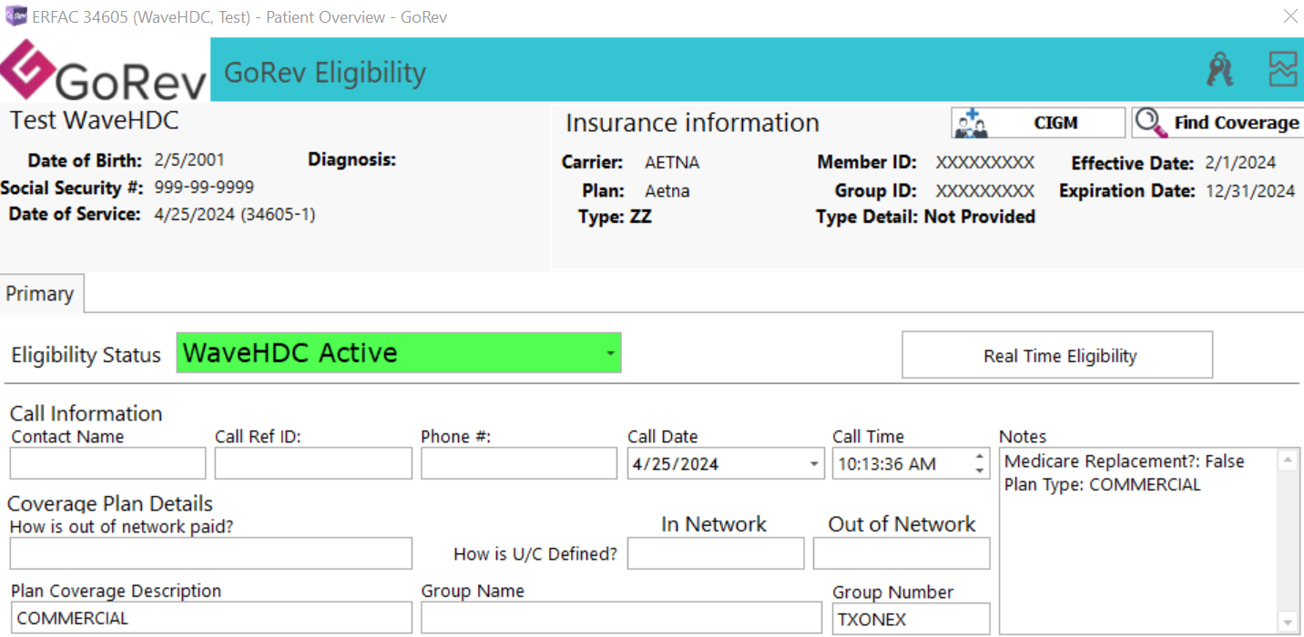Click the Expiration Date value 12/31/2024
Viewport: 1304px width, 637px height.
tap(1249, 191)
